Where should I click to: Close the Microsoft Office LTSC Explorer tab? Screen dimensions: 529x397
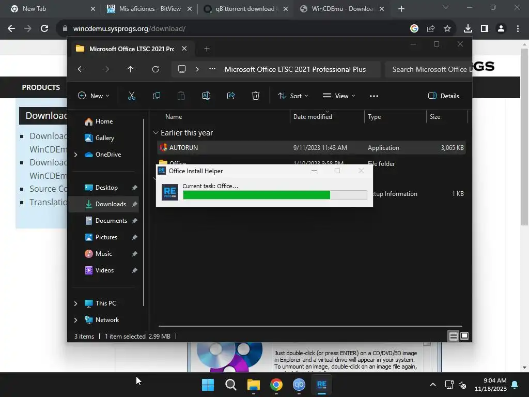tap(184, 49)
